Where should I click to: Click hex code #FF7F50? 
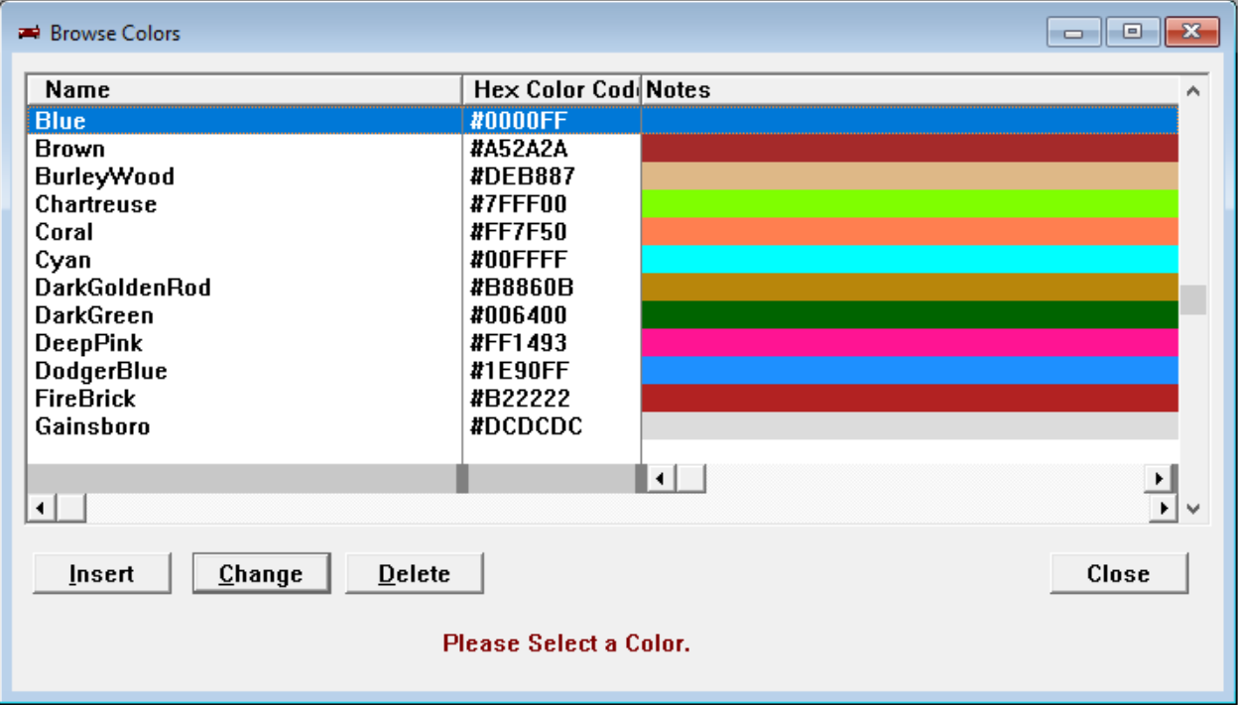pyautogui.click(x=518, y=232)
